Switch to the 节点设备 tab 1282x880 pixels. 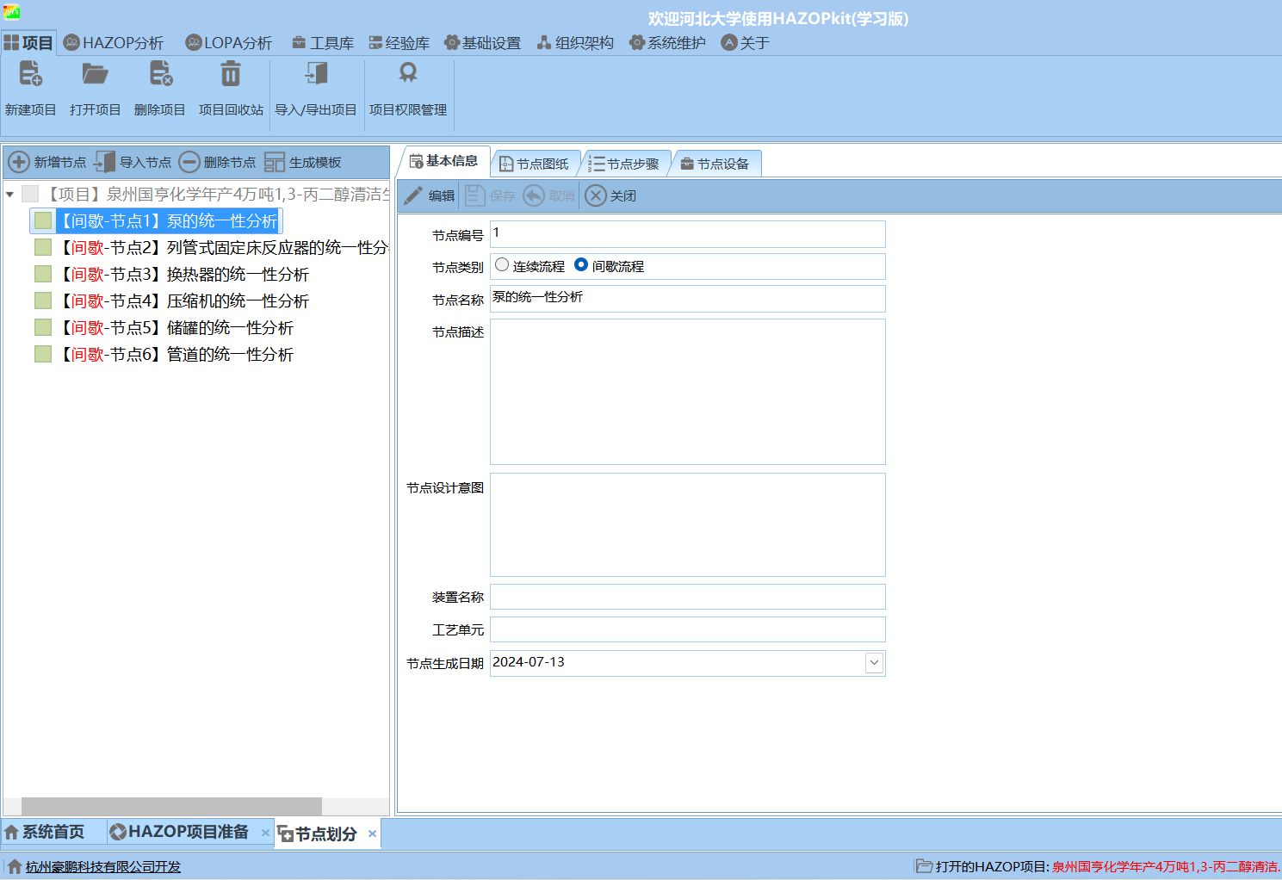click(715, 164)
